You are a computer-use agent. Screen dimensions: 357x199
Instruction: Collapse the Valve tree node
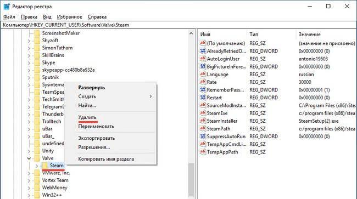29,158
